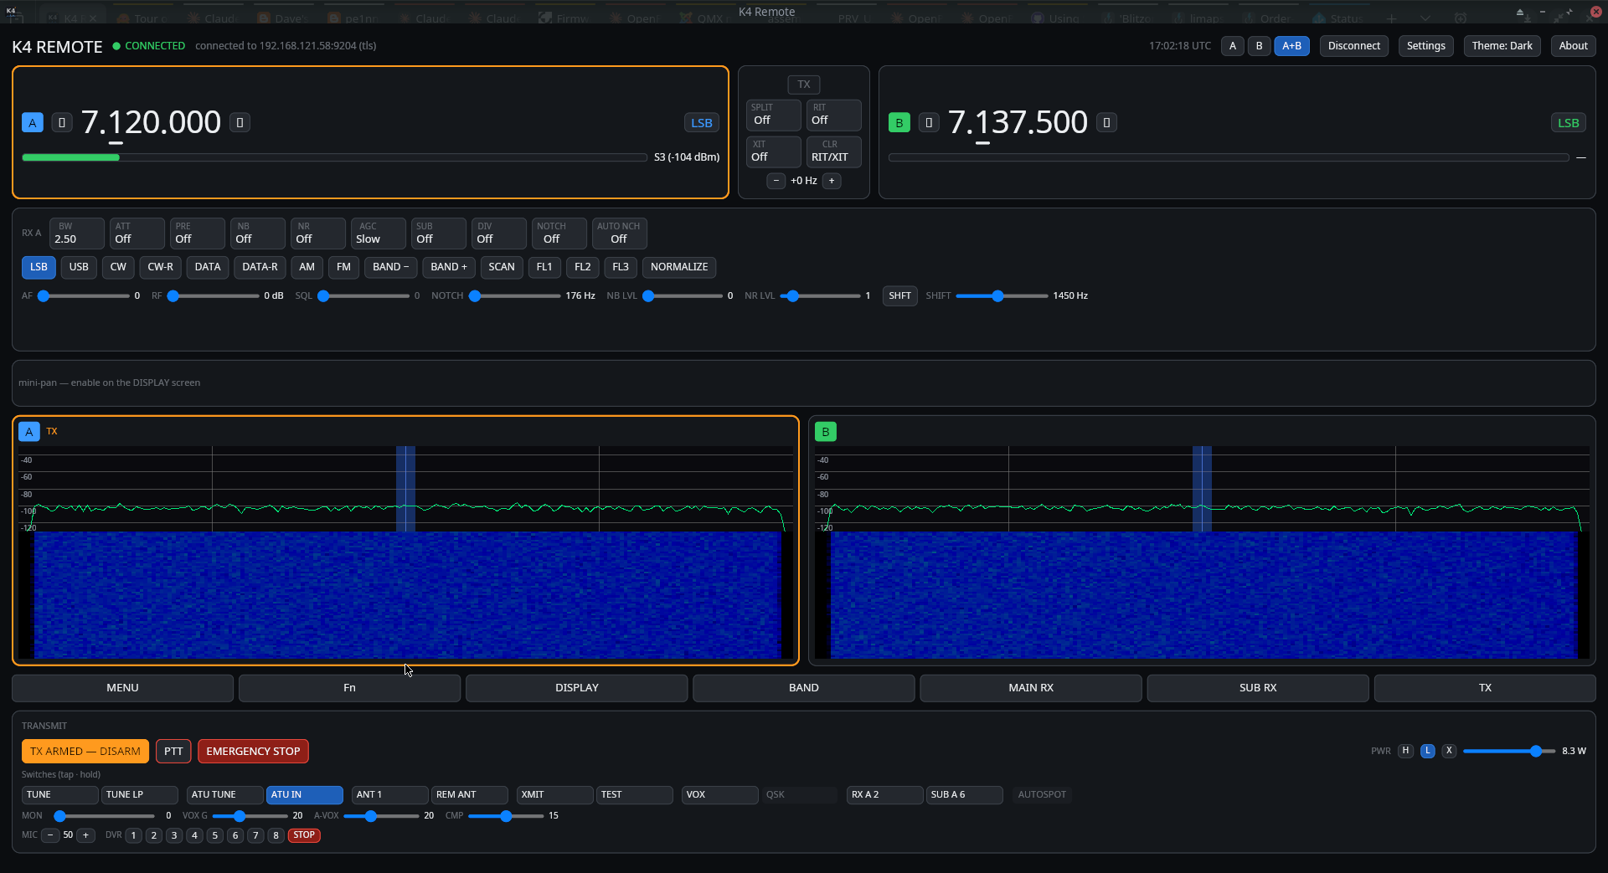This screenshot has width=1608, height=873.
Task: Select the blue VFO A badge
Action: (x=33, y=123)
